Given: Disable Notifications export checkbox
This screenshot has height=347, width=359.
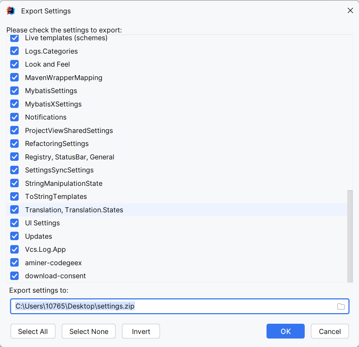Looking at the screenshot, I should (x=14, y=117).
